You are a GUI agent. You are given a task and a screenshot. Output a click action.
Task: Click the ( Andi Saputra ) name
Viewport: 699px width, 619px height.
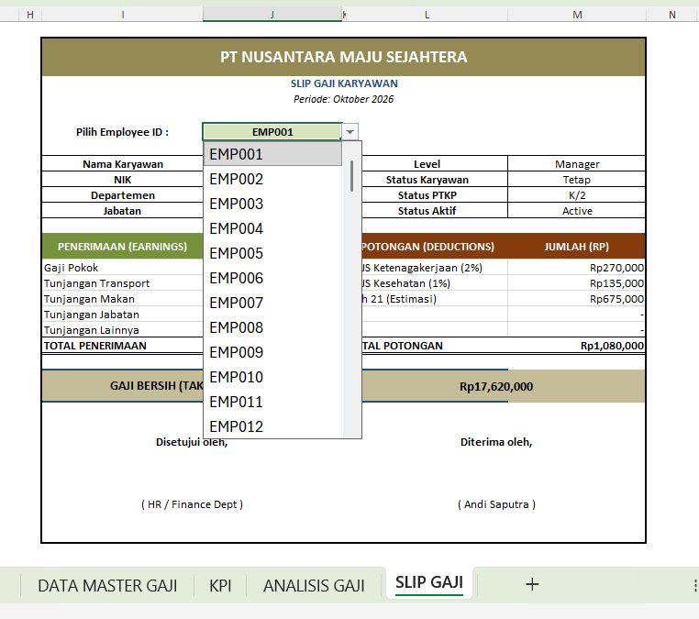(496, 504)
